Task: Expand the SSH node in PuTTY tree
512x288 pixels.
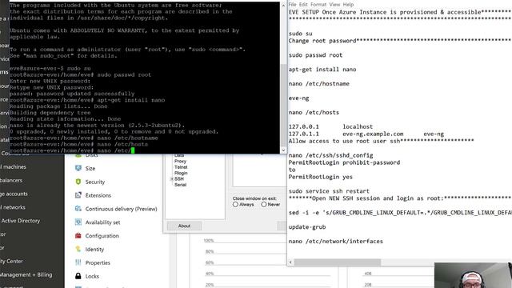Action: click(x=172, y=179)
